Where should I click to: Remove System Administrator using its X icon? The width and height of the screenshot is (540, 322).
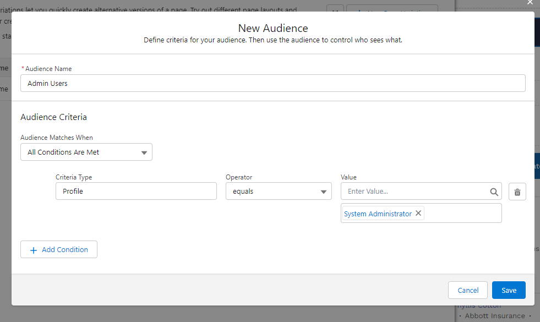[418, 213]
